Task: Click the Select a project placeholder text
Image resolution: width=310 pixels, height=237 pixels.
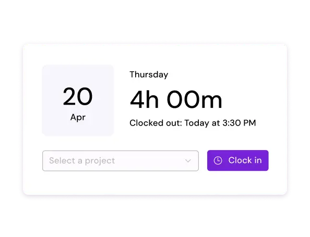Action: point(82,160)
